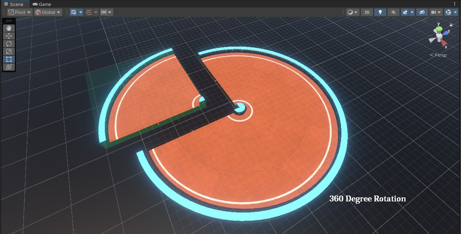Screen dimensions: 461x234
Task: Select the Rotate tool
Action: click(x=9, y=43)
